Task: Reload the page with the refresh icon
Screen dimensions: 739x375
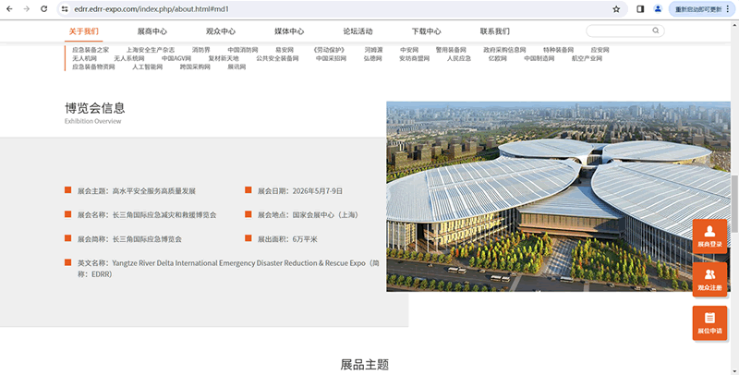Action: click(43, 8)
